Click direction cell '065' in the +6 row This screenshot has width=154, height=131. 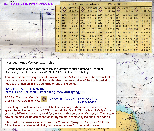pos(64,50)
